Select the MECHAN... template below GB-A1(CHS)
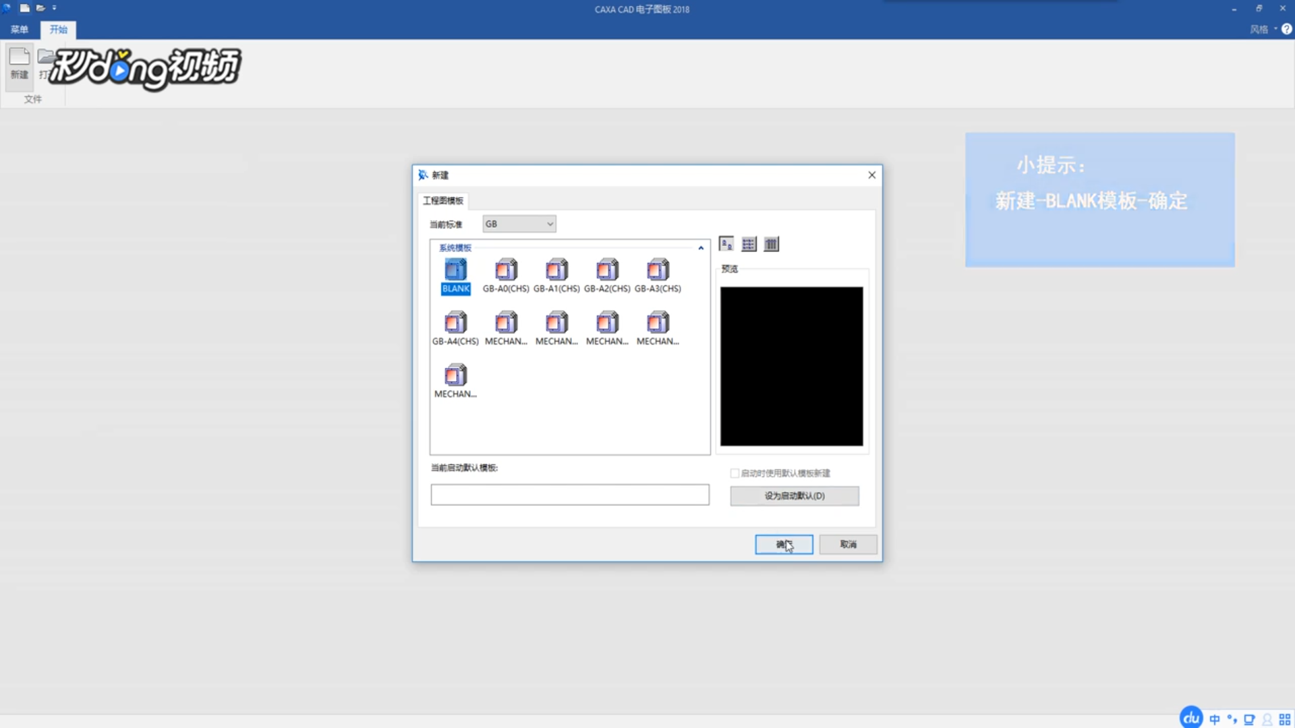The image size is (1295, 728). point(556,329)
